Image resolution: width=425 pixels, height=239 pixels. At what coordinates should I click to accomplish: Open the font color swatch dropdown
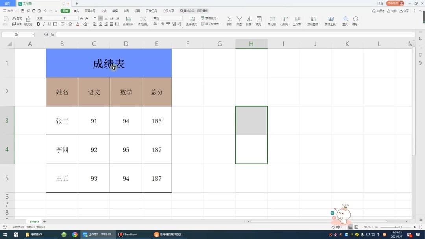pos(82,24)
